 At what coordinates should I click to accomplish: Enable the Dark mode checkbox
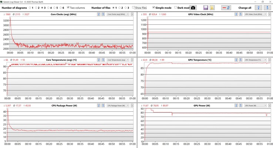(176, 7)
